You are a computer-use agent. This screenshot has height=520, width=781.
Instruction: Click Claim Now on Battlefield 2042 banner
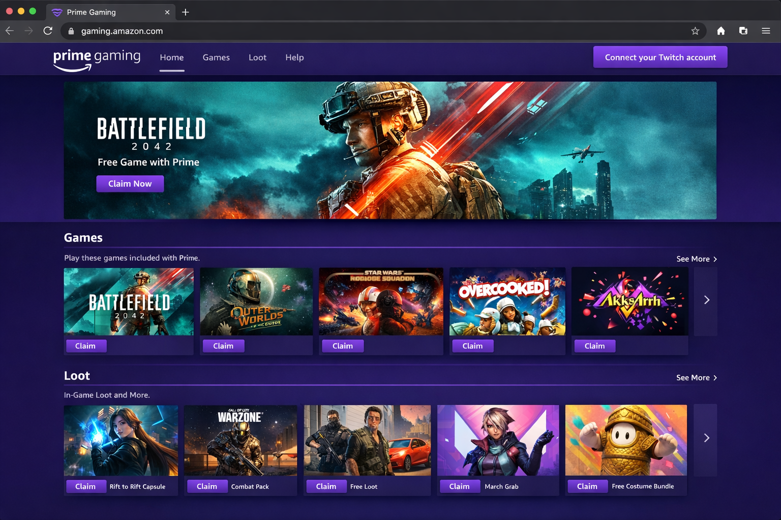[130, 183]
